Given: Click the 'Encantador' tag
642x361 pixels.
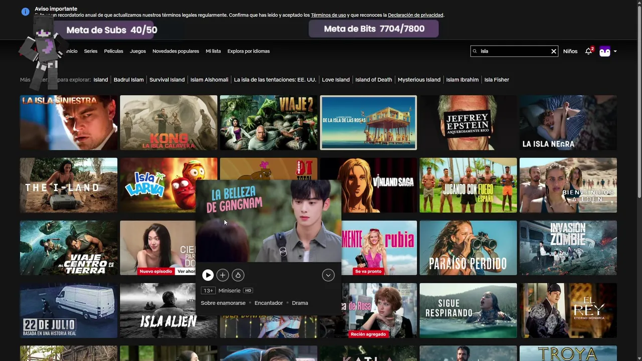Looking at the screenshot, I should [269, 303].
